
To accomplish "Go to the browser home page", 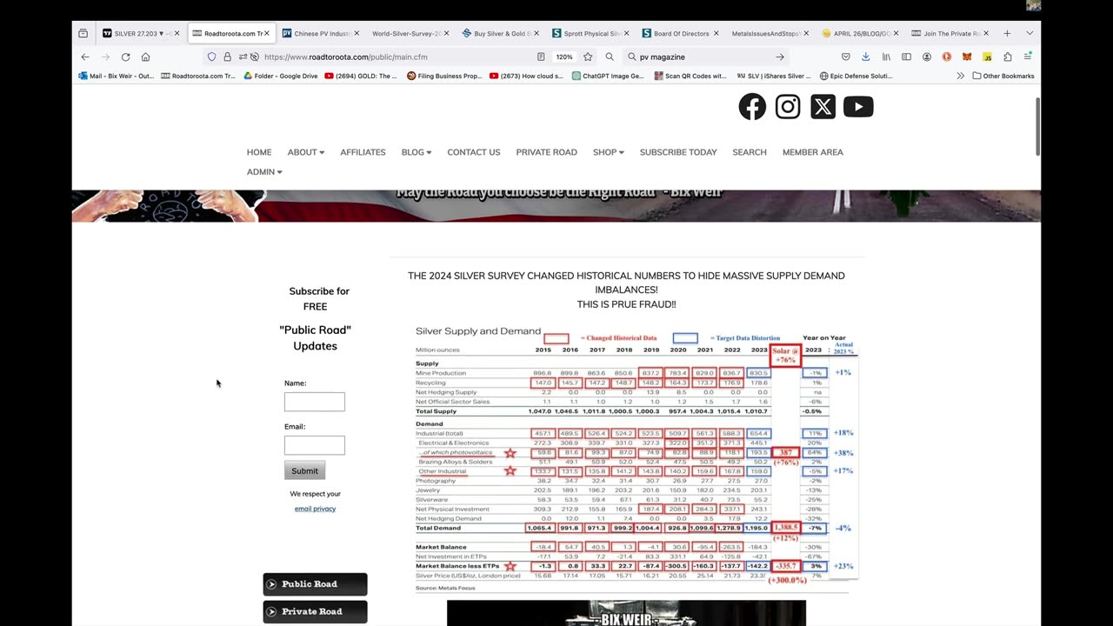I will point(145,57).
